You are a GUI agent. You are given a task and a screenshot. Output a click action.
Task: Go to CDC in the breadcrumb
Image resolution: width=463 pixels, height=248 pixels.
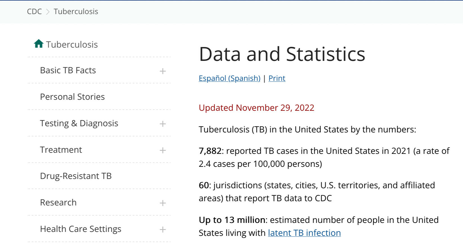click(x=34, y=12)
